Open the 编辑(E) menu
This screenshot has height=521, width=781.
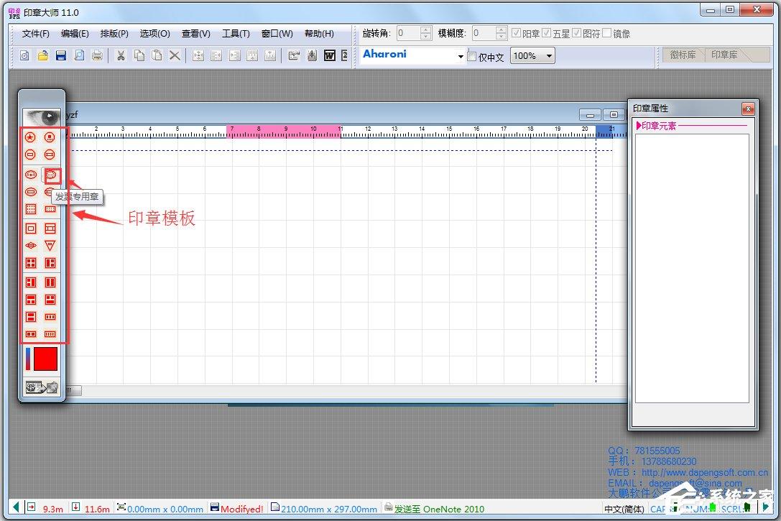75,33
